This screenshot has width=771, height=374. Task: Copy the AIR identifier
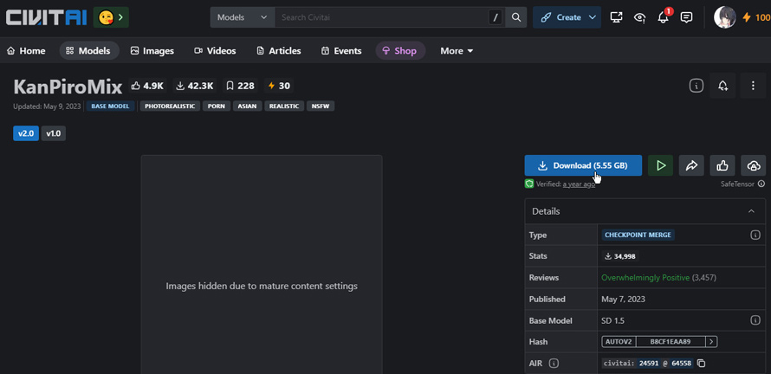click(702, 364)
